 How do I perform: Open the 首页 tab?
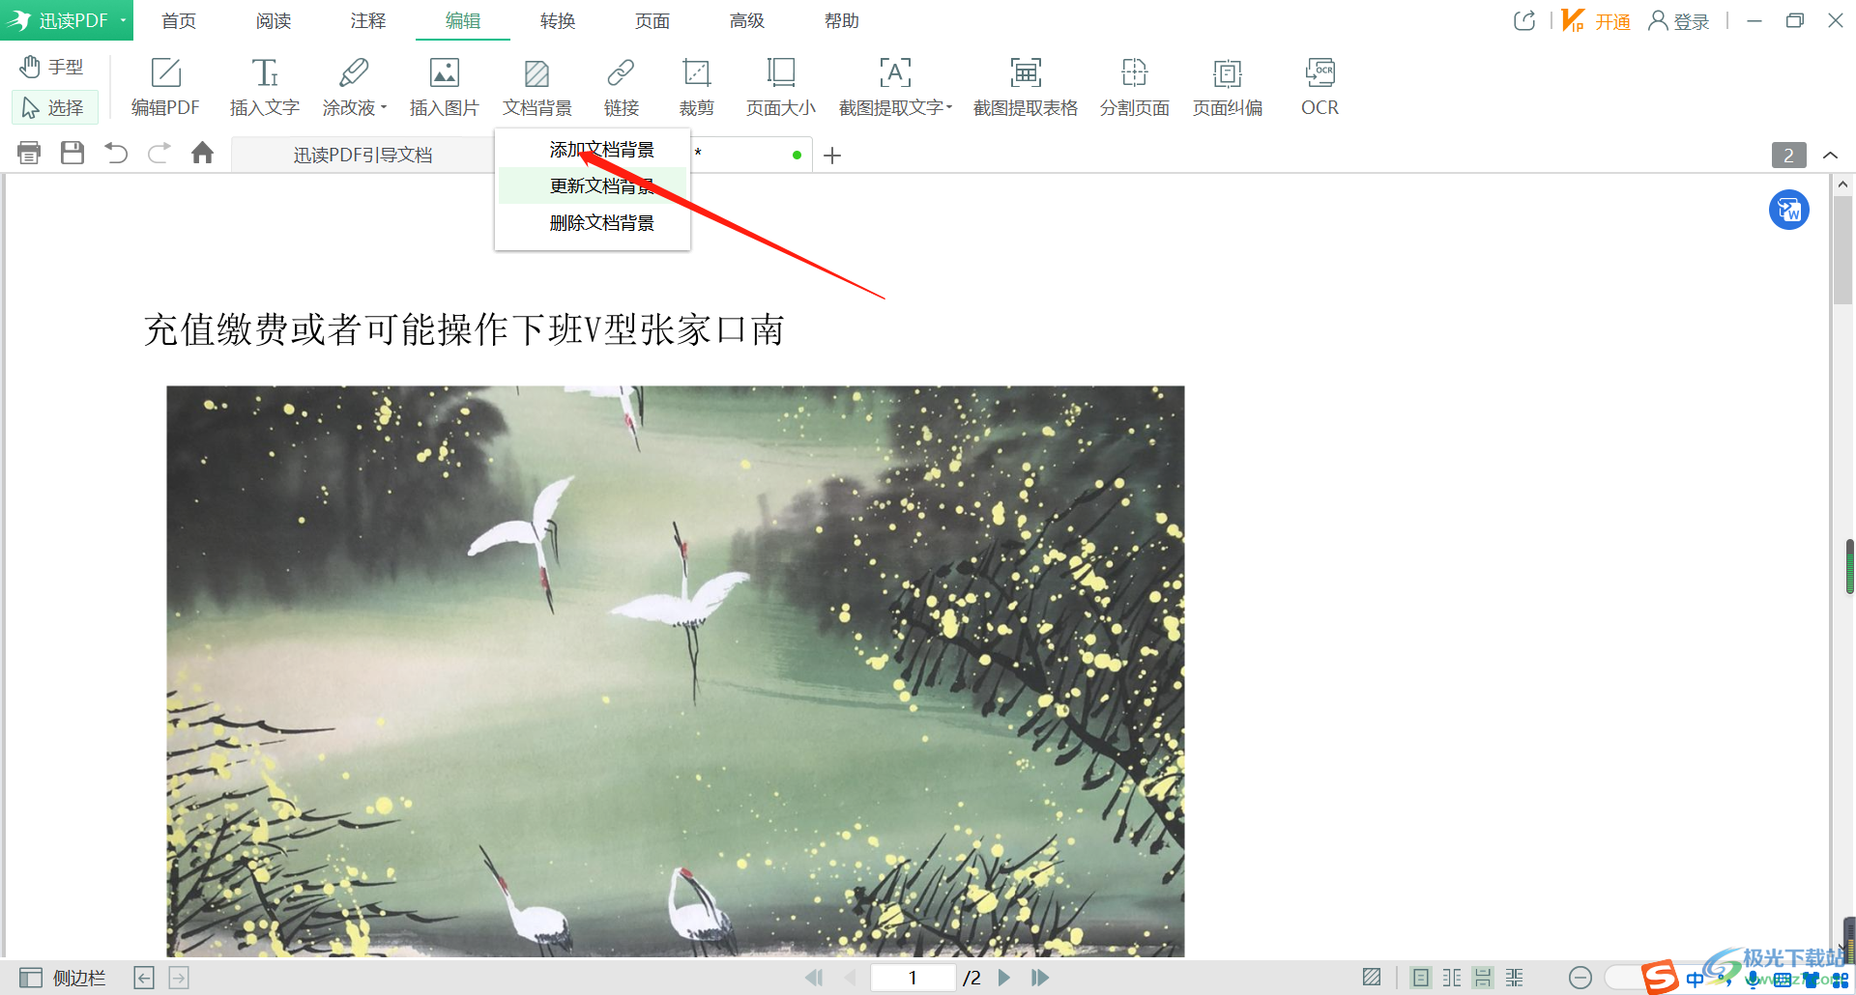[179, 20]
